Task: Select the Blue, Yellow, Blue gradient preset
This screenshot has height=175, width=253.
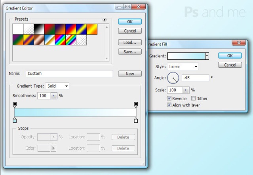Action: point(81,29)
